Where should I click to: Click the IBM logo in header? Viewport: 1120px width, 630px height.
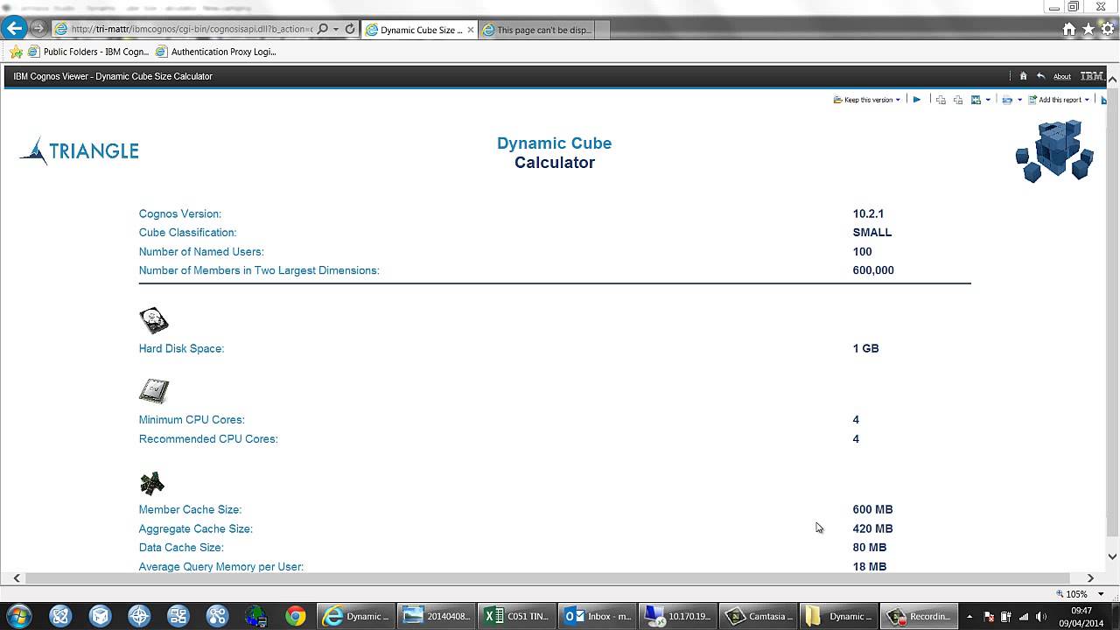[x=1091, y=76]
